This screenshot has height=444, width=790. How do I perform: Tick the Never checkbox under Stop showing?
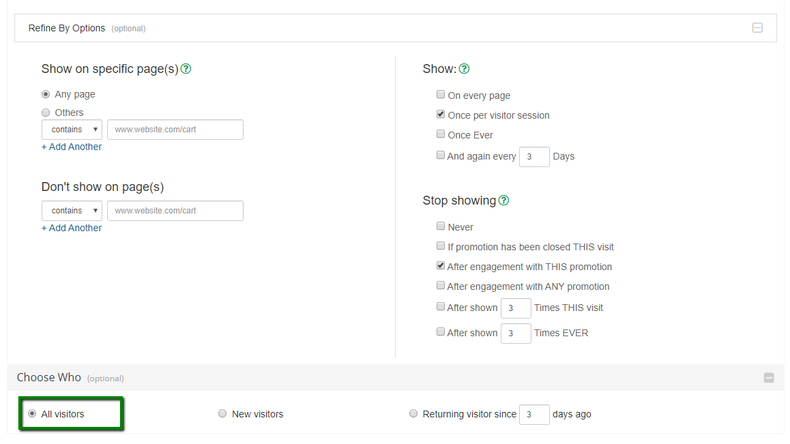click(x=441, y=226)
